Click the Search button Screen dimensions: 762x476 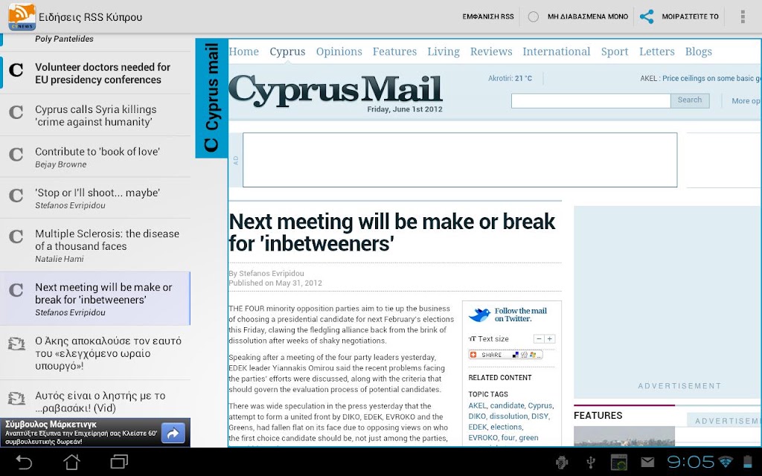click(690, 100)
